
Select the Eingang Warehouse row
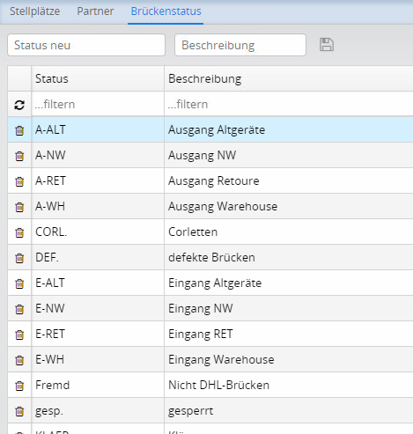210,360
